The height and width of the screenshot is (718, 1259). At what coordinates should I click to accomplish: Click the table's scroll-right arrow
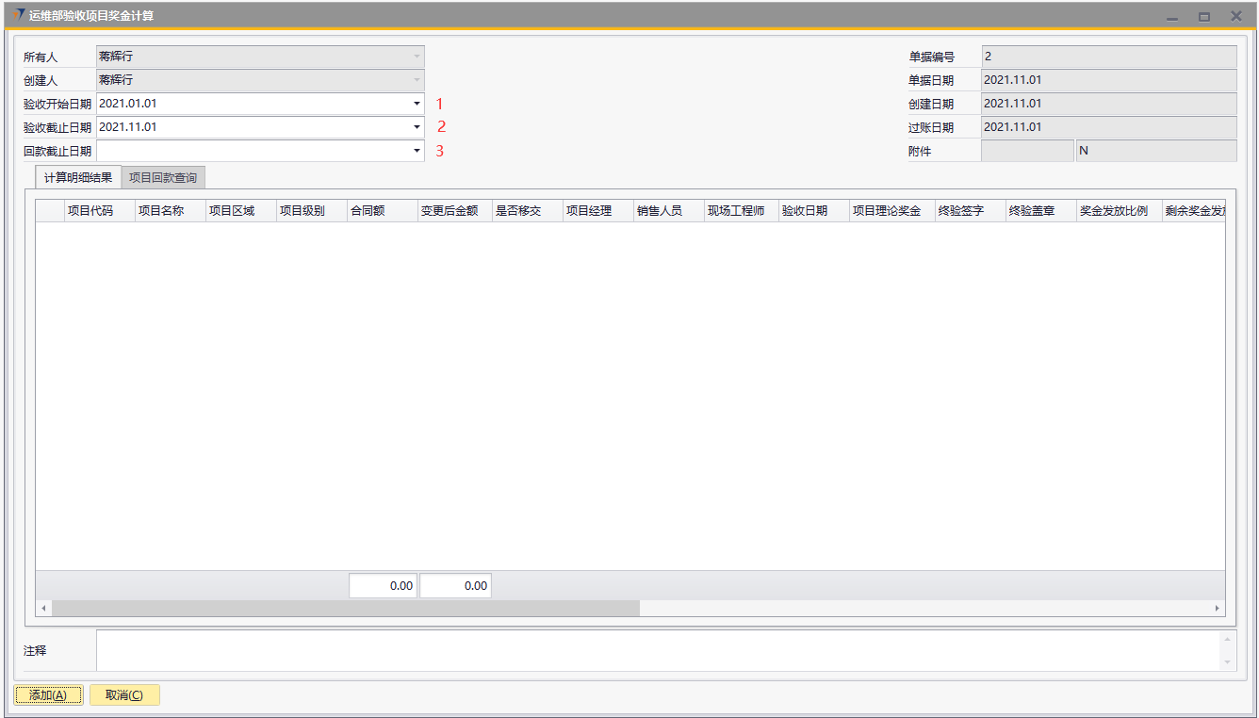[x=1217, y=609]
